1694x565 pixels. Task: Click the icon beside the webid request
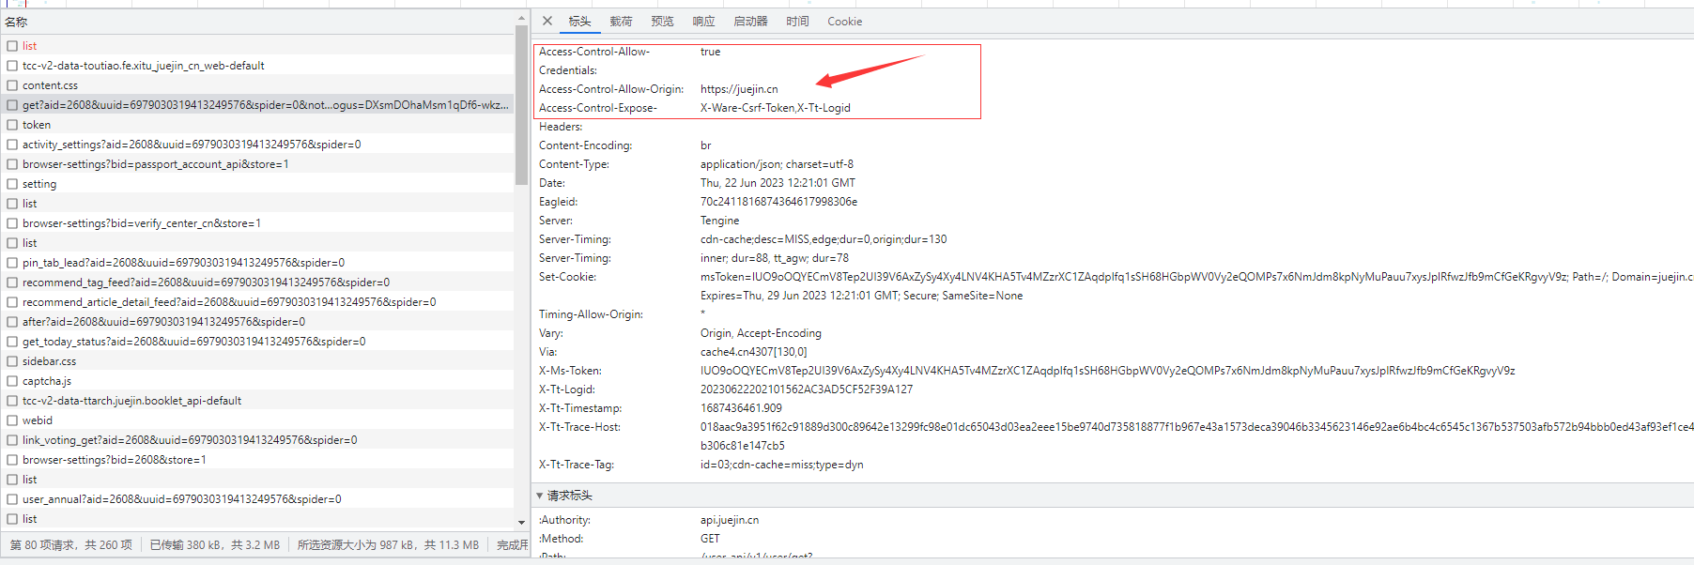(12, 420)
